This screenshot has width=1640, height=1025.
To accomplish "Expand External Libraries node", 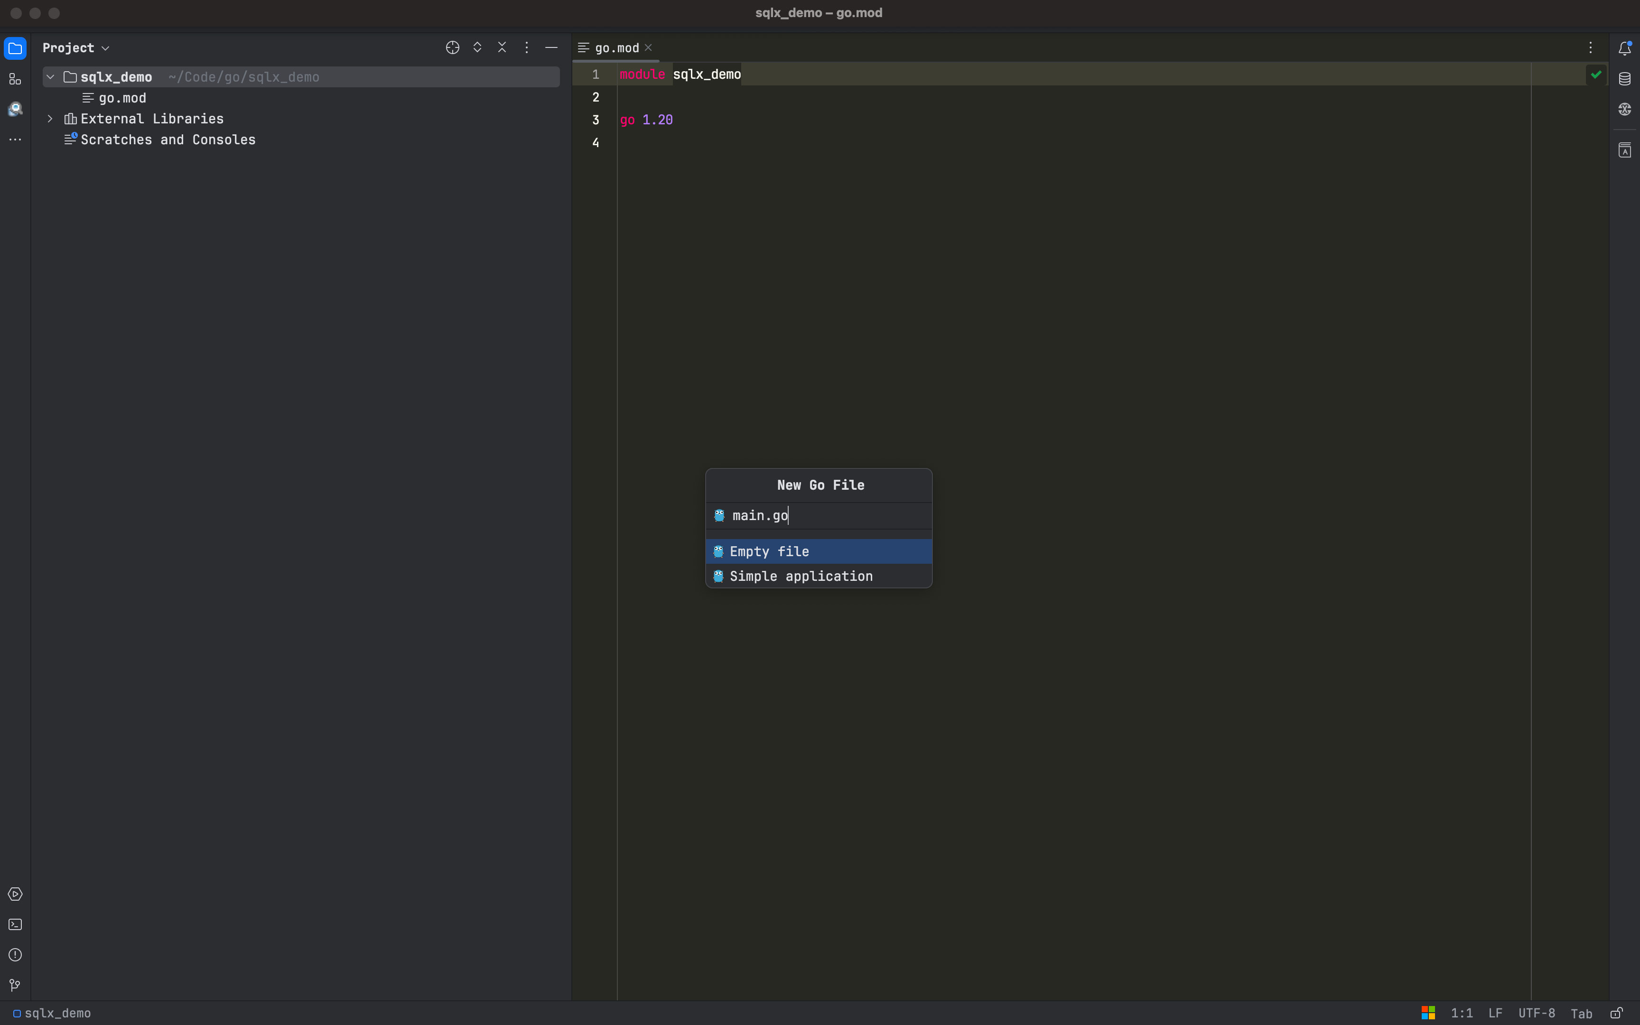I will pos(50,119).
